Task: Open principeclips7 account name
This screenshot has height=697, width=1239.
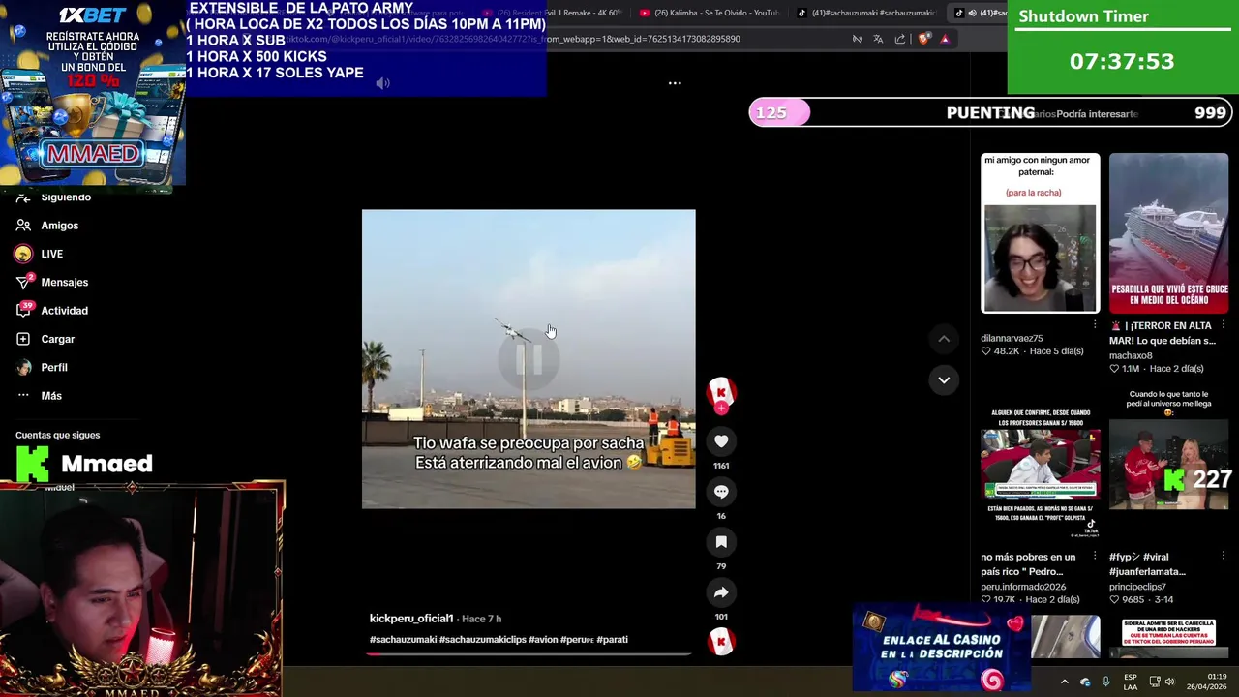Action: (x=1137, y=587)
